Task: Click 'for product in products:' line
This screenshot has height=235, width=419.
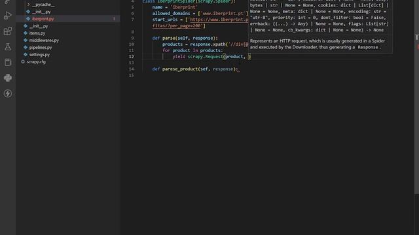Action: [x=192, y=51]
